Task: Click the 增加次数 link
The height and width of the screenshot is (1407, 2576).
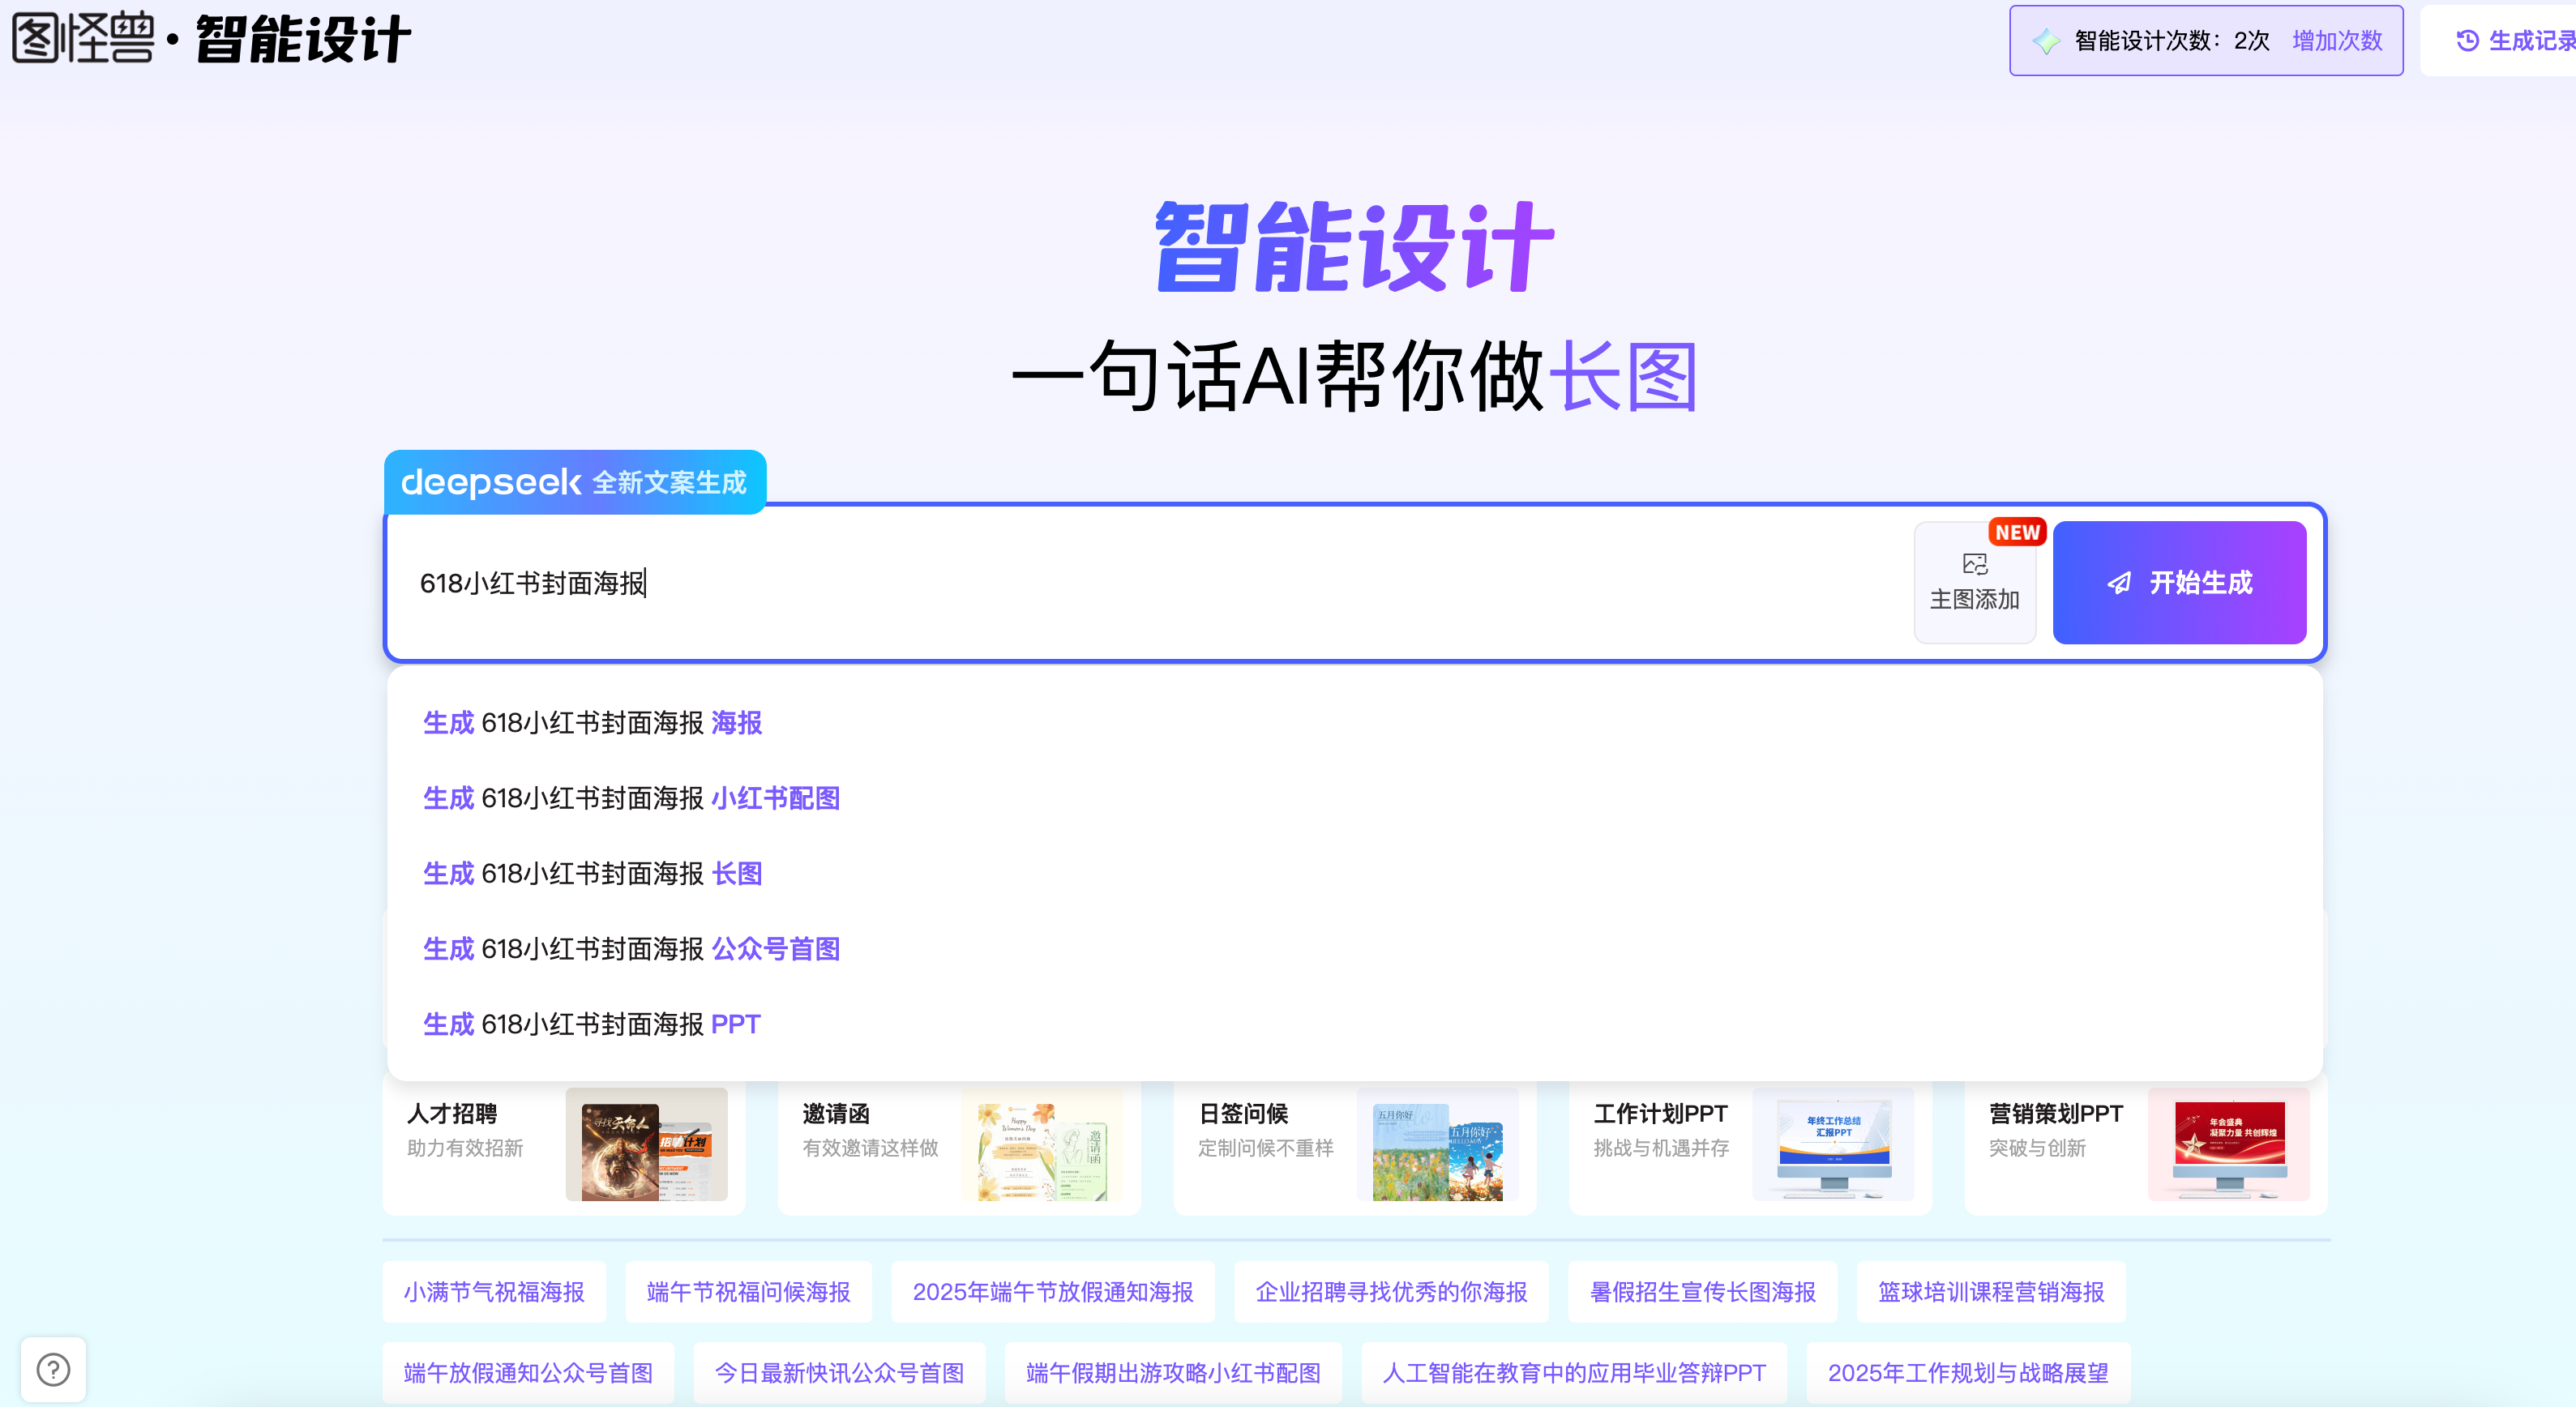Action: [2337, 41]
